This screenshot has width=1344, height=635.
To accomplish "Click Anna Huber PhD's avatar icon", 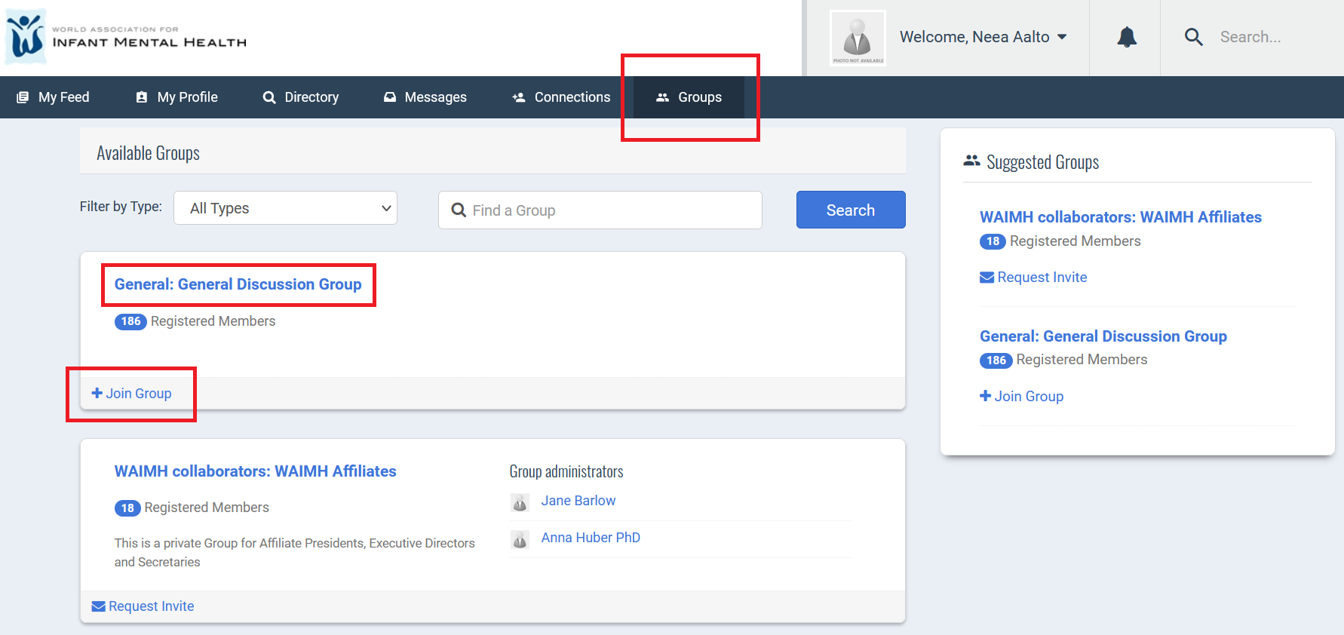I will [520, 539].
